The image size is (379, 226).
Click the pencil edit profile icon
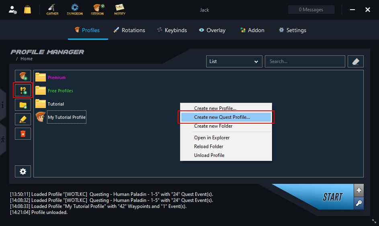[23, 119]
